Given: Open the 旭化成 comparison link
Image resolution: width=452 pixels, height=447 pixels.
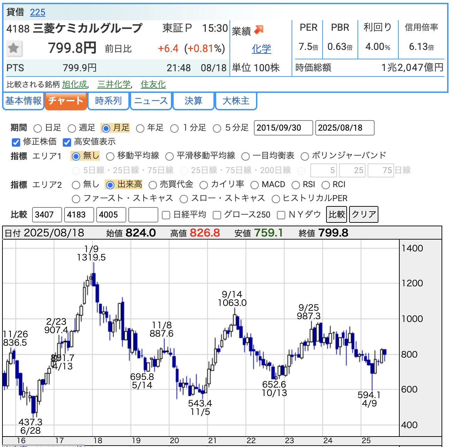Looking at the screenshot, I should tap(75, 85).
